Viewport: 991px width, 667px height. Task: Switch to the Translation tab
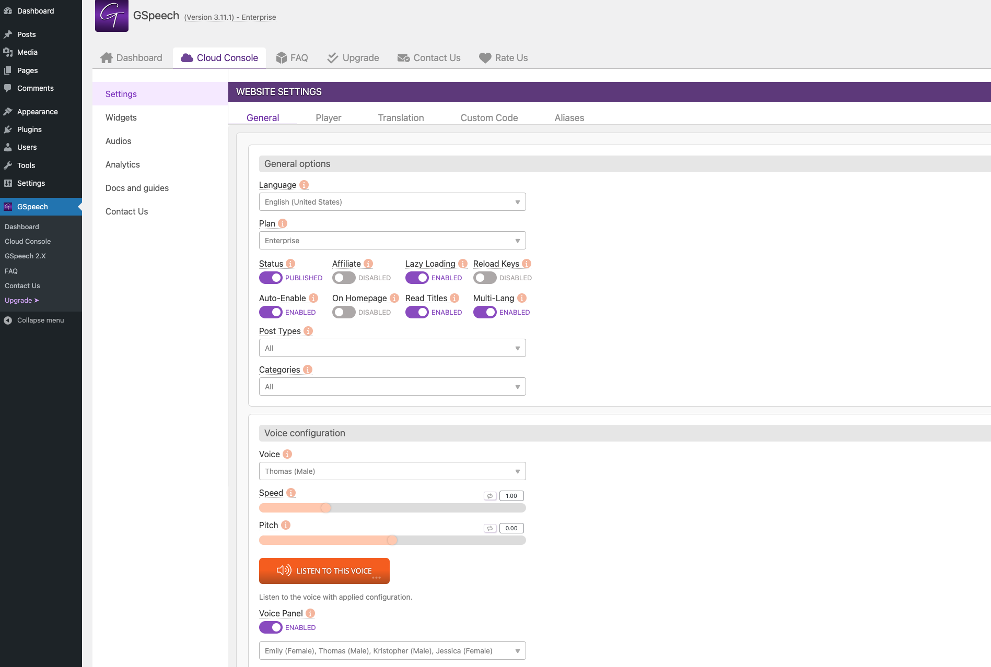tap(401, 118)
